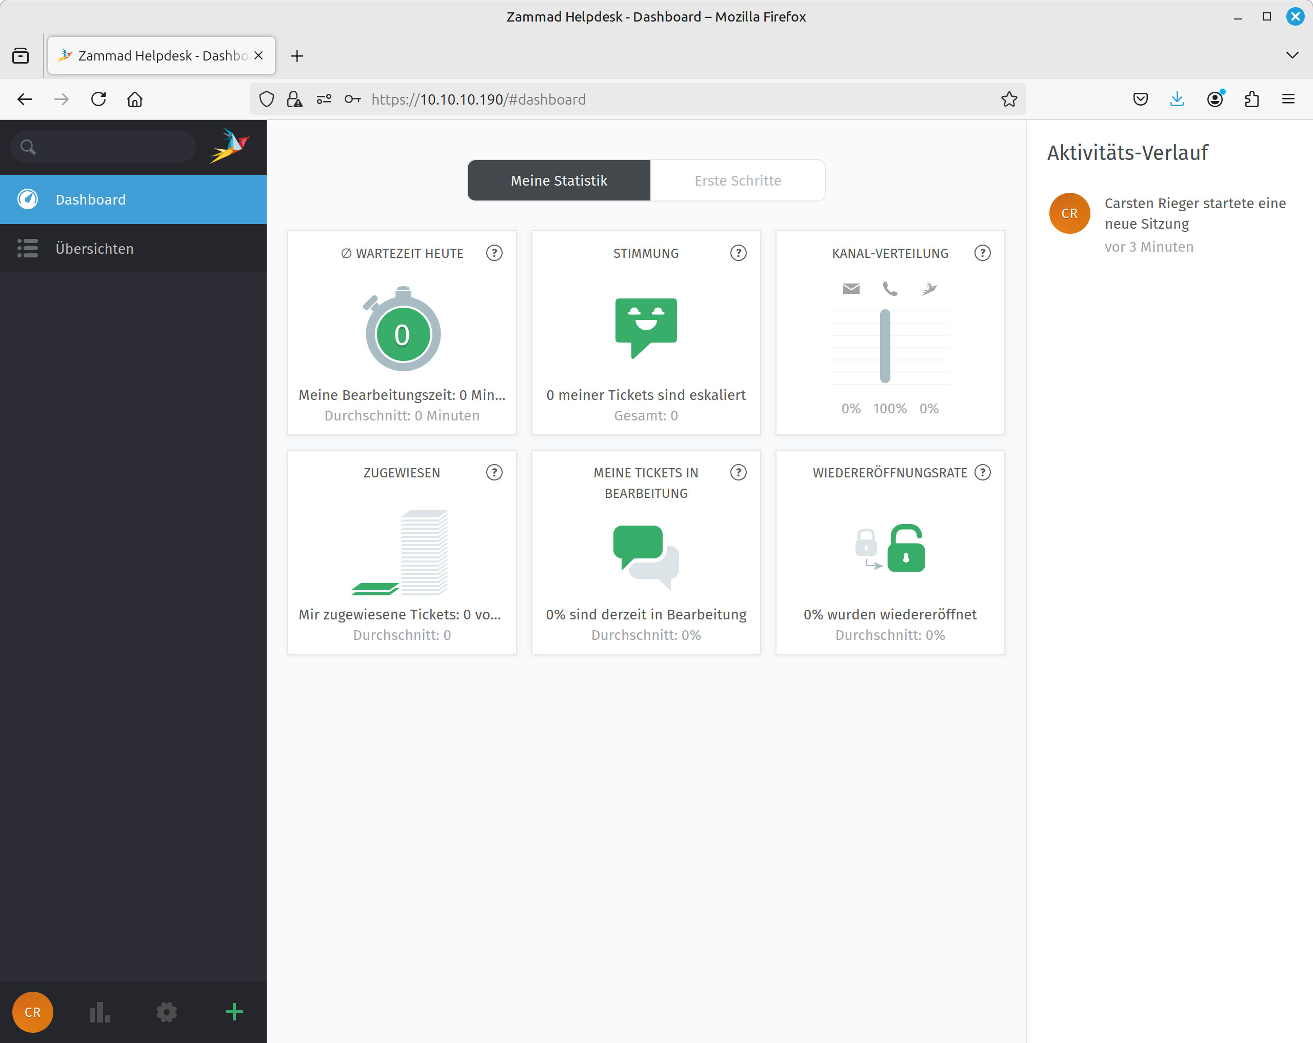Save page to Pocket icon
1313x1043 pixels.
coord(1141,99)
